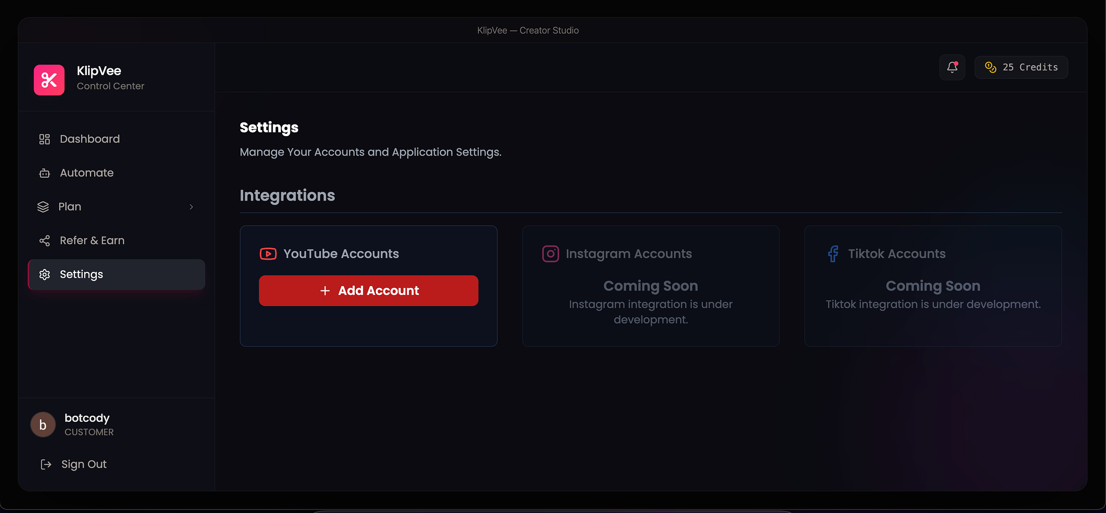Click the Instagram camera icon
This screenshot has height=513, width=1106.
pyautogui.click(x=550, y=254)
